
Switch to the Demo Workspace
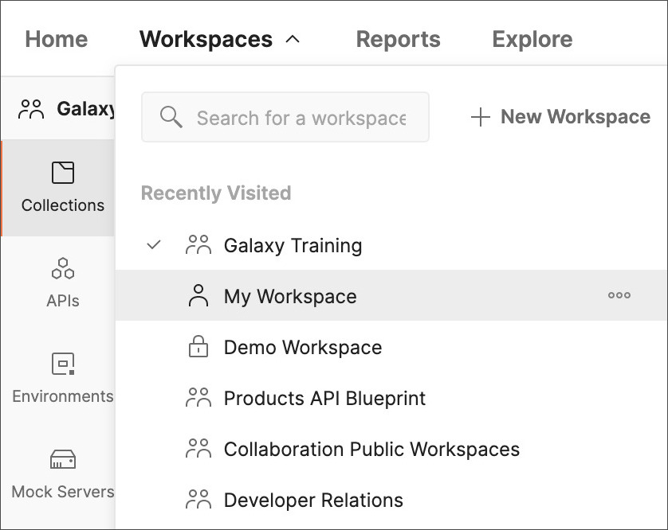tap(302, 347)
